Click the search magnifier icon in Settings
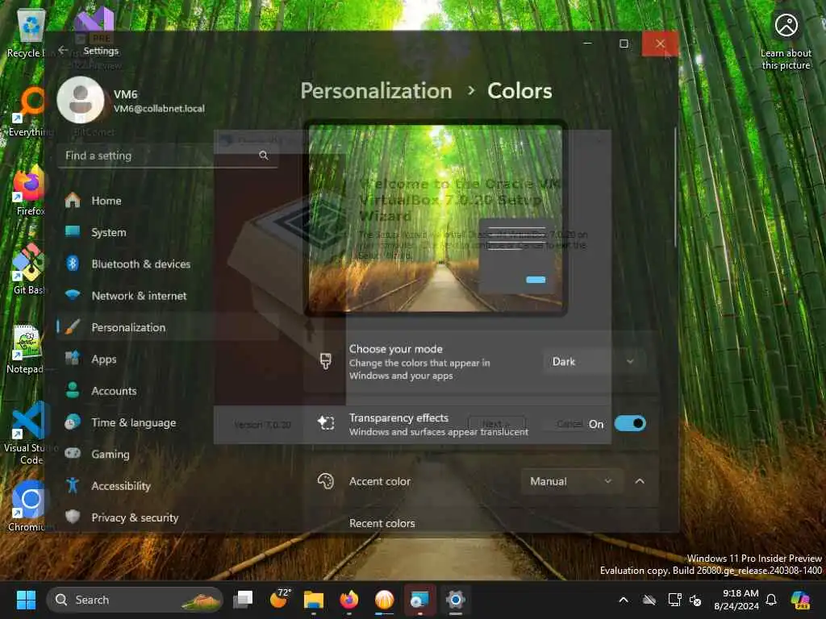Image resolution: width=826 pixels, height=619 pixels. click(x=264, y=156)
